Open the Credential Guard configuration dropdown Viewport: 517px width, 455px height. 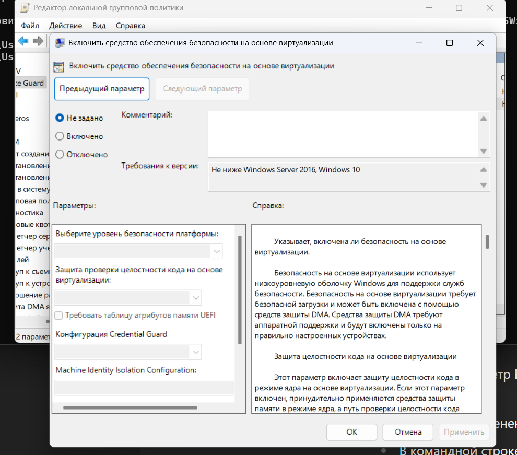128,352
